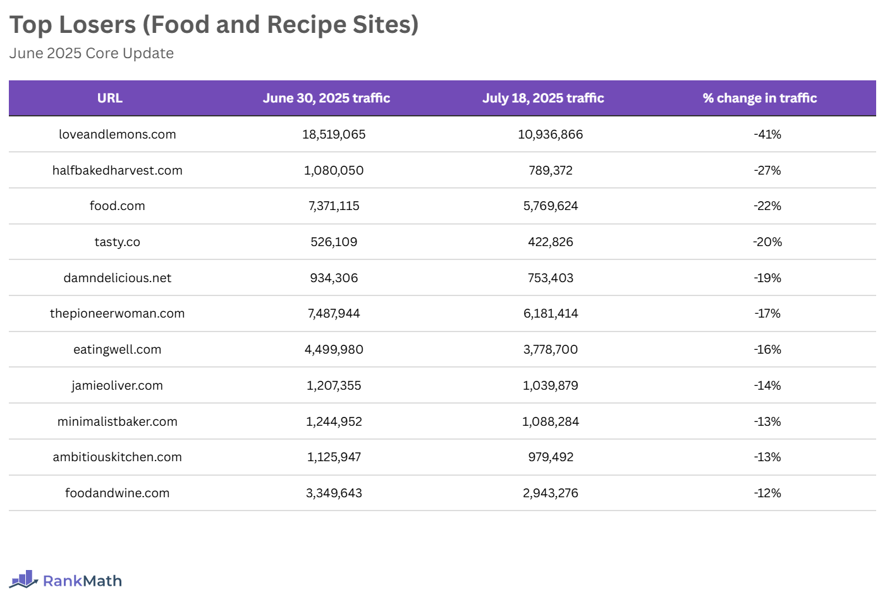This screenshot has height=601, width=885.
Task: Click the value 2,943,276
Action: [551, 493]
